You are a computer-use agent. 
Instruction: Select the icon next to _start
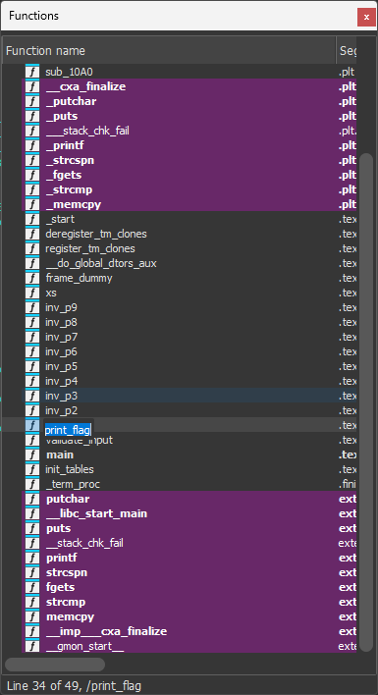click(x=31, y=219)
